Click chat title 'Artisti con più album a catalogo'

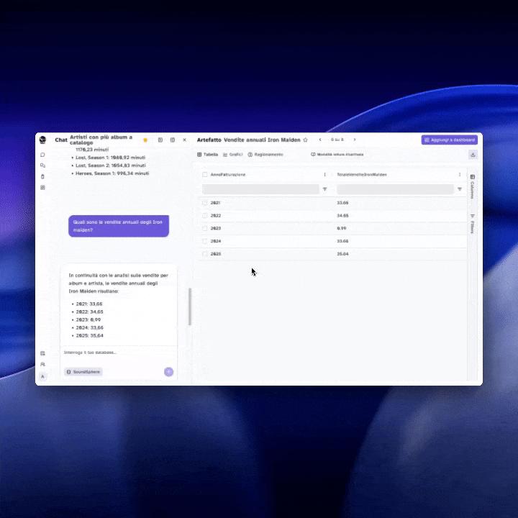tap(101, 140)
